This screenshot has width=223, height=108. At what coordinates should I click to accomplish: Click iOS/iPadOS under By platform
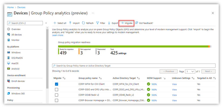(17, 58)
